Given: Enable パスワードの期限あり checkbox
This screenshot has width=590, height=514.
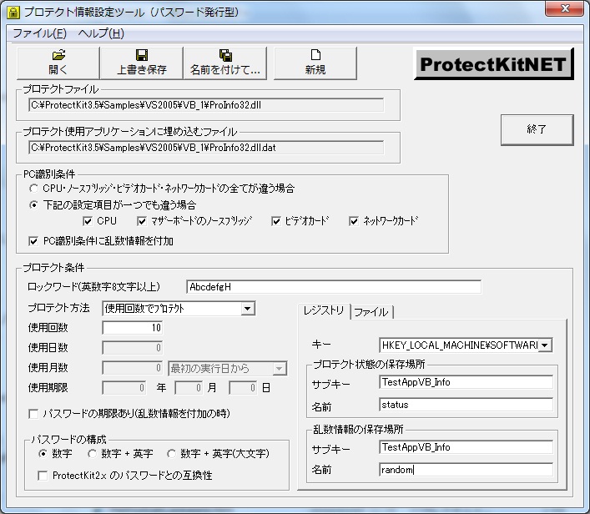Looking at the screenshot, I should tap(33, 414).
